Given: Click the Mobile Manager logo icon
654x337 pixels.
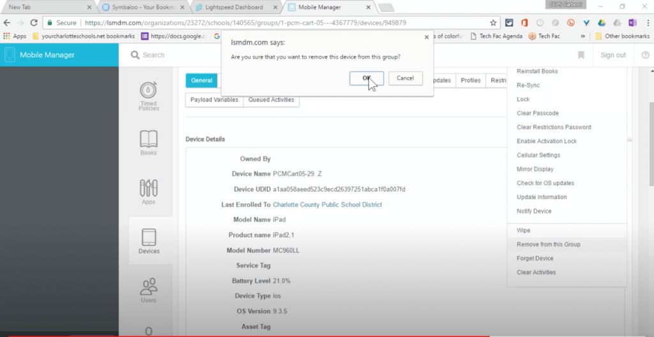Looking at the screenshot, I should pyautogui.click(x=10, y=55).
